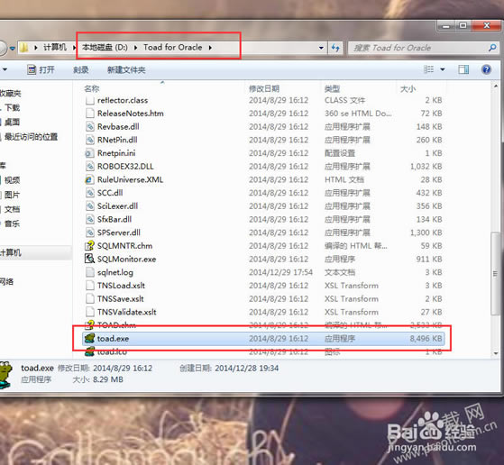Open 最近访问的位置 in the sidebar
Viewport: 504px width, 465px height.
[x=31, y=137]
